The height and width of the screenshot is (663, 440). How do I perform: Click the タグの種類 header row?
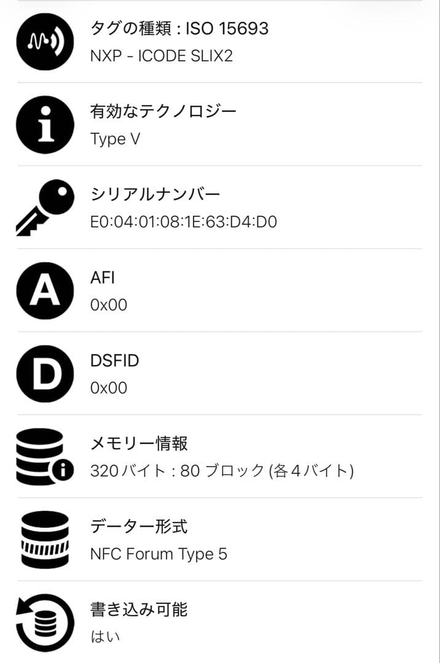178,28
